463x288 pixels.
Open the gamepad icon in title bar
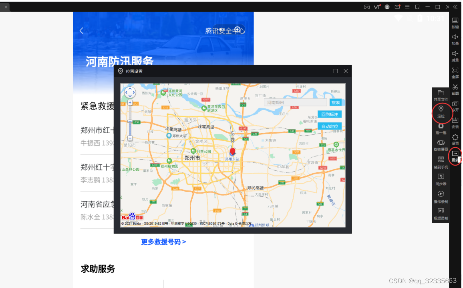pos(367,7)
